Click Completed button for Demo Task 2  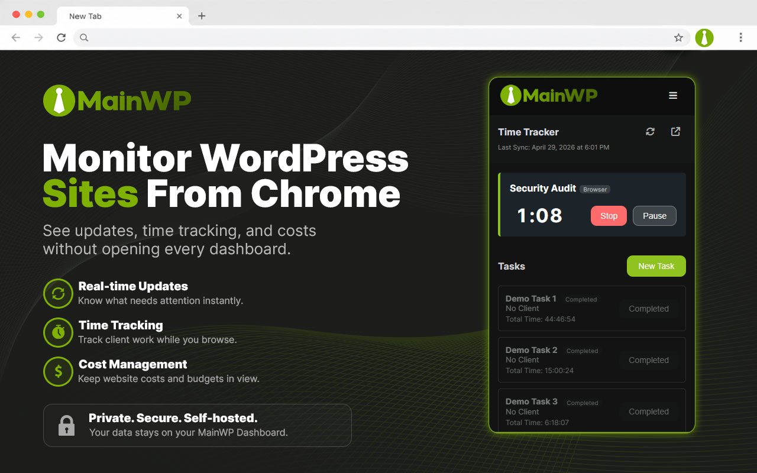point(649,360)
